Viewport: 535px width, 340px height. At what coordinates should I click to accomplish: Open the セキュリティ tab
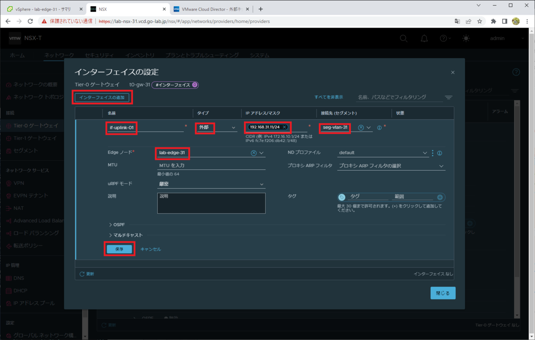click(x=99, y=55)
